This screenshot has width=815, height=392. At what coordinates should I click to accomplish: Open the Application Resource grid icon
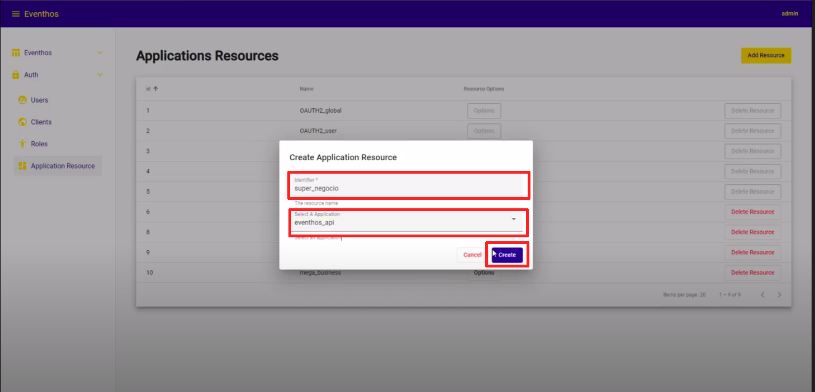coord(22,165)
